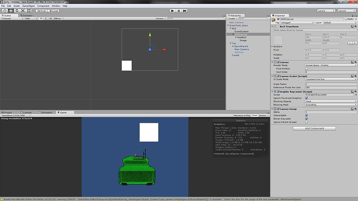
Task: Toggle the Pivot/Center handle position
Action: (42, 11)
